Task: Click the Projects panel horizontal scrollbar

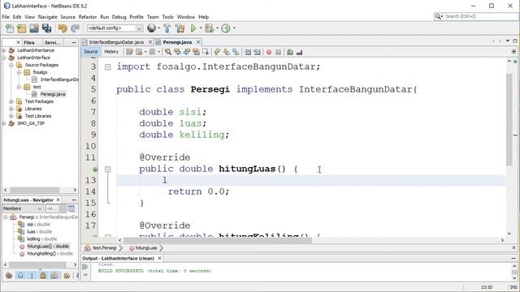Action: [35, 190]
